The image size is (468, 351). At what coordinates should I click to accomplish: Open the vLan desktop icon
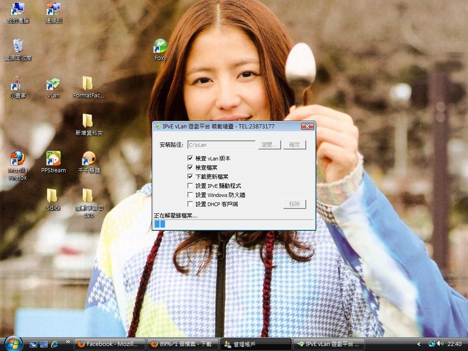pos(53,85)
